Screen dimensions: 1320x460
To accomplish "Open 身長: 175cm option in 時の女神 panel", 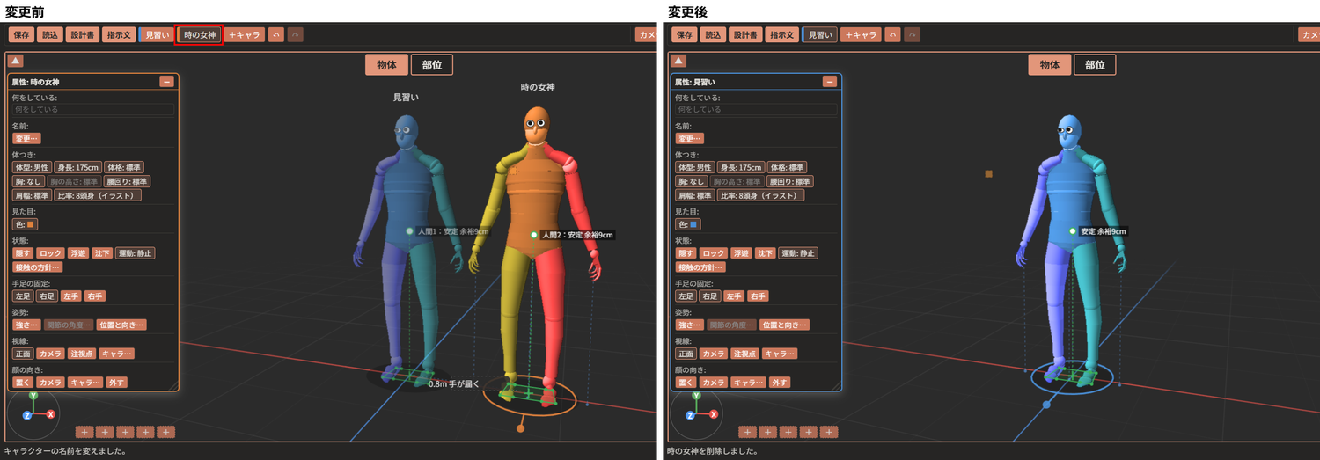I will point(77,167).
